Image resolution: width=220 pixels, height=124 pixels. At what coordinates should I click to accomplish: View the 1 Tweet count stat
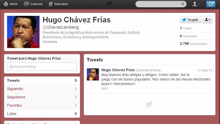click(x=186, y=28)
